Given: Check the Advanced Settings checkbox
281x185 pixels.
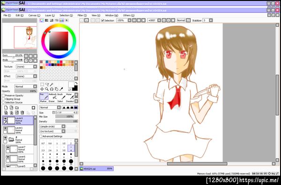Looking at the screenshot, I should click(41, 136).
